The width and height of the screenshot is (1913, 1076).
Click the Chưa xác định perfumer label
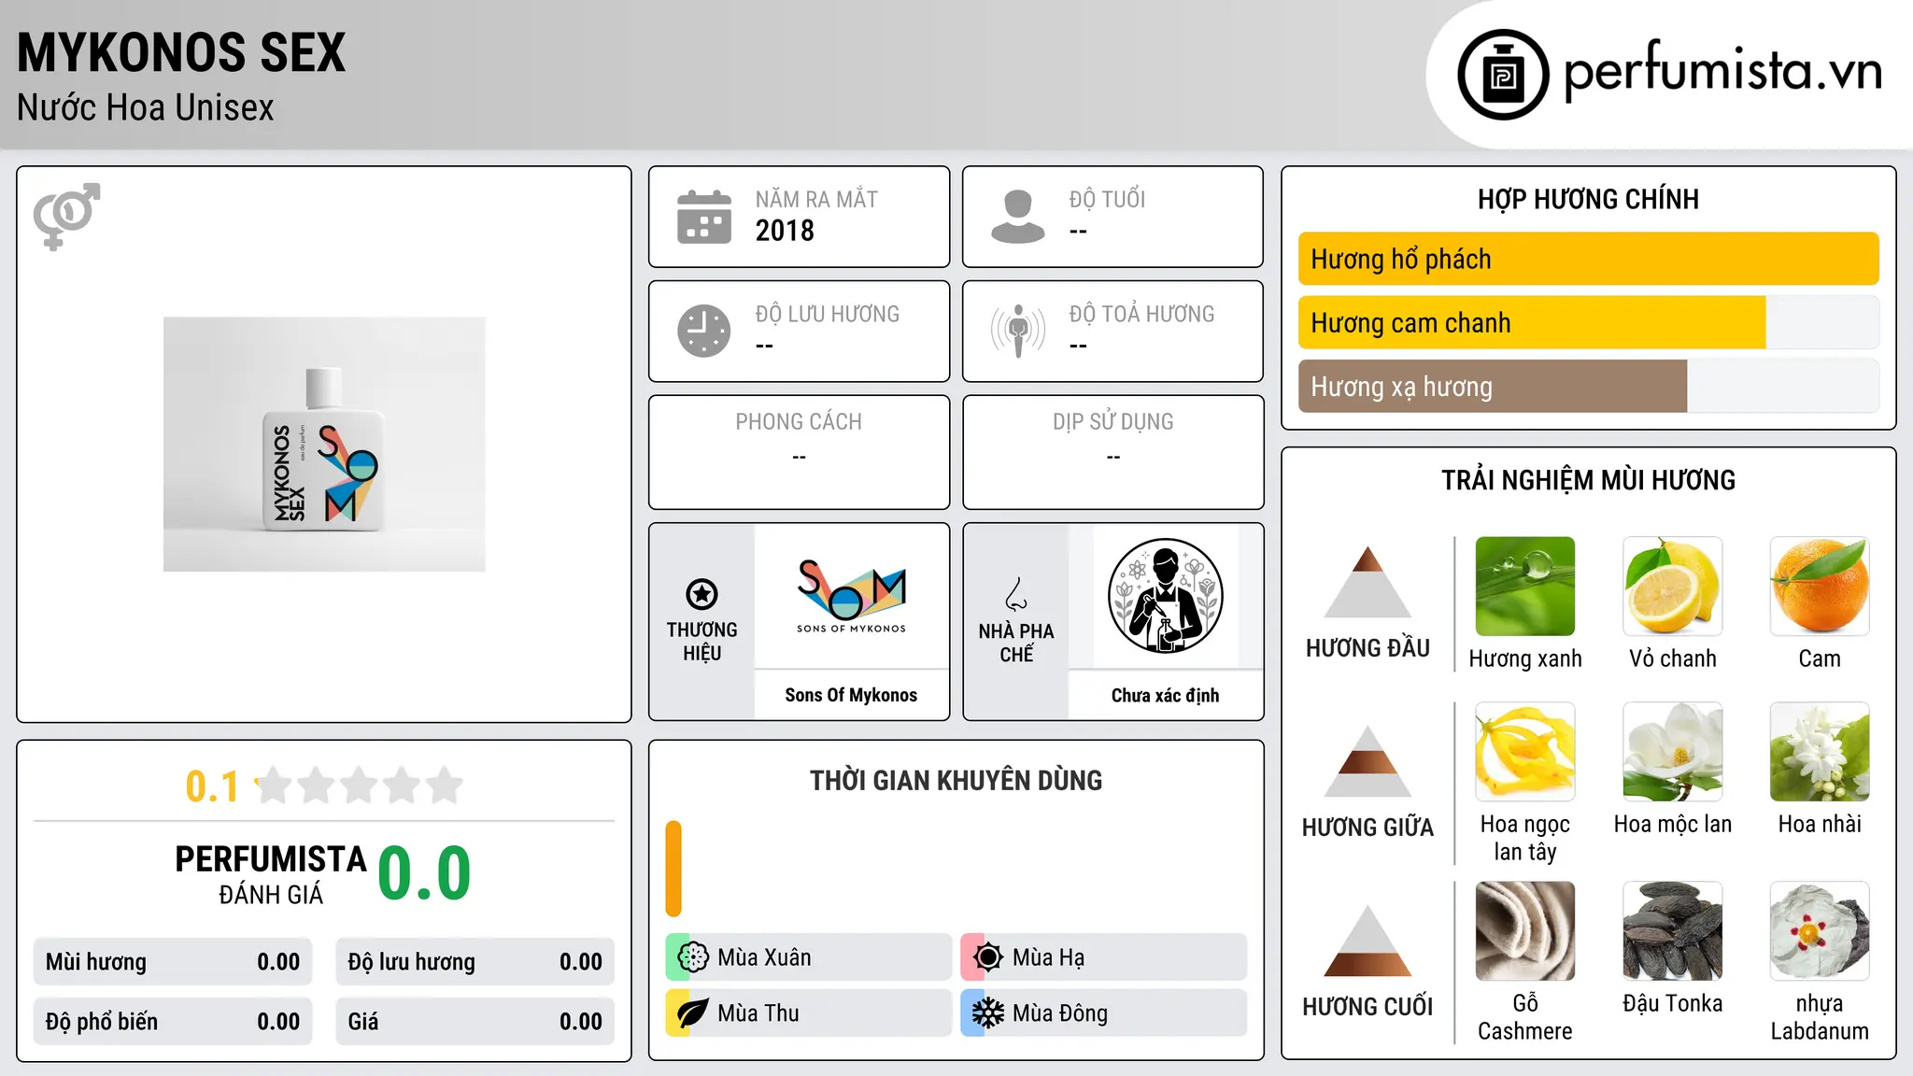pos(1165,695)
